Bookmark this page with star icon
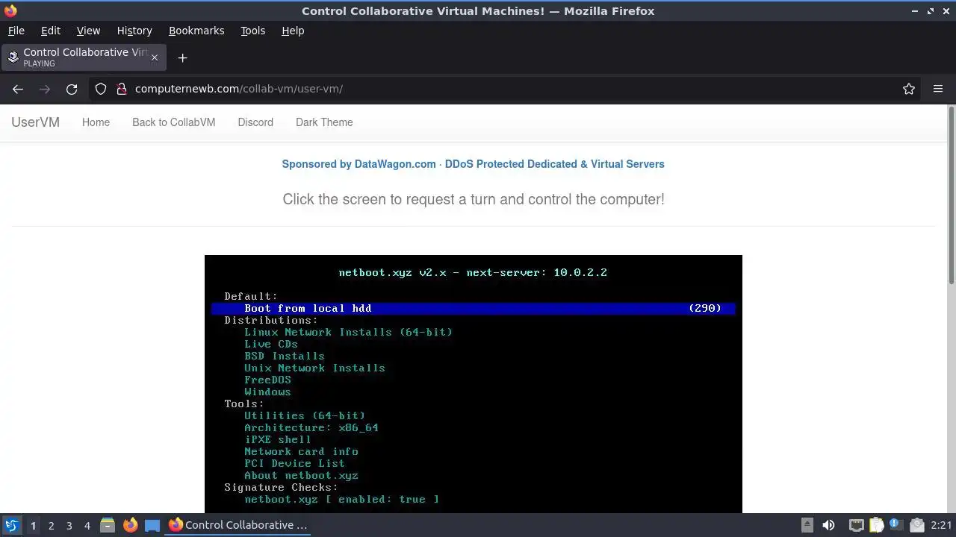956x537 pixels. pyautogui.click(x=909, y=89)
